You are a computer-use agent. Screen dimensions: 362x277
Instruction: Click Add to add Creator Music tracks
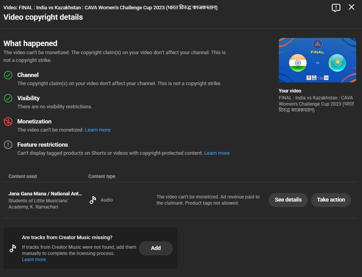tap(156, 248)
